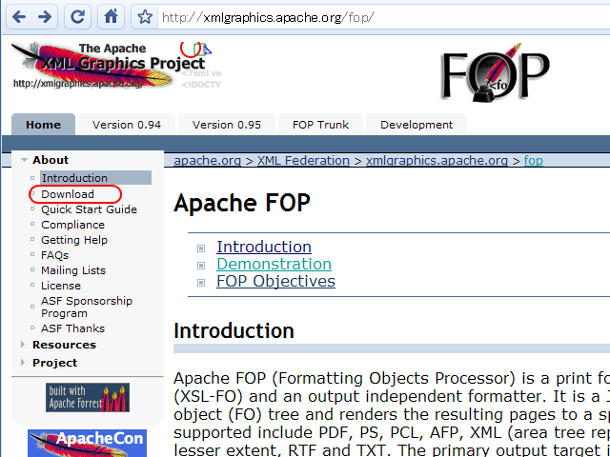Switch to the Home tab

pyautogui.click(x=43, y=125)
